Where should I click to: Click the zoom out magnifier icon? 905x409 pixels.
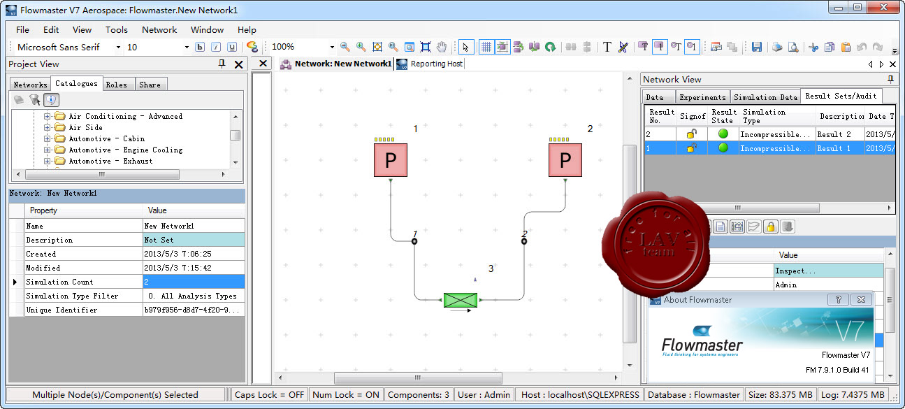[345, 47]
